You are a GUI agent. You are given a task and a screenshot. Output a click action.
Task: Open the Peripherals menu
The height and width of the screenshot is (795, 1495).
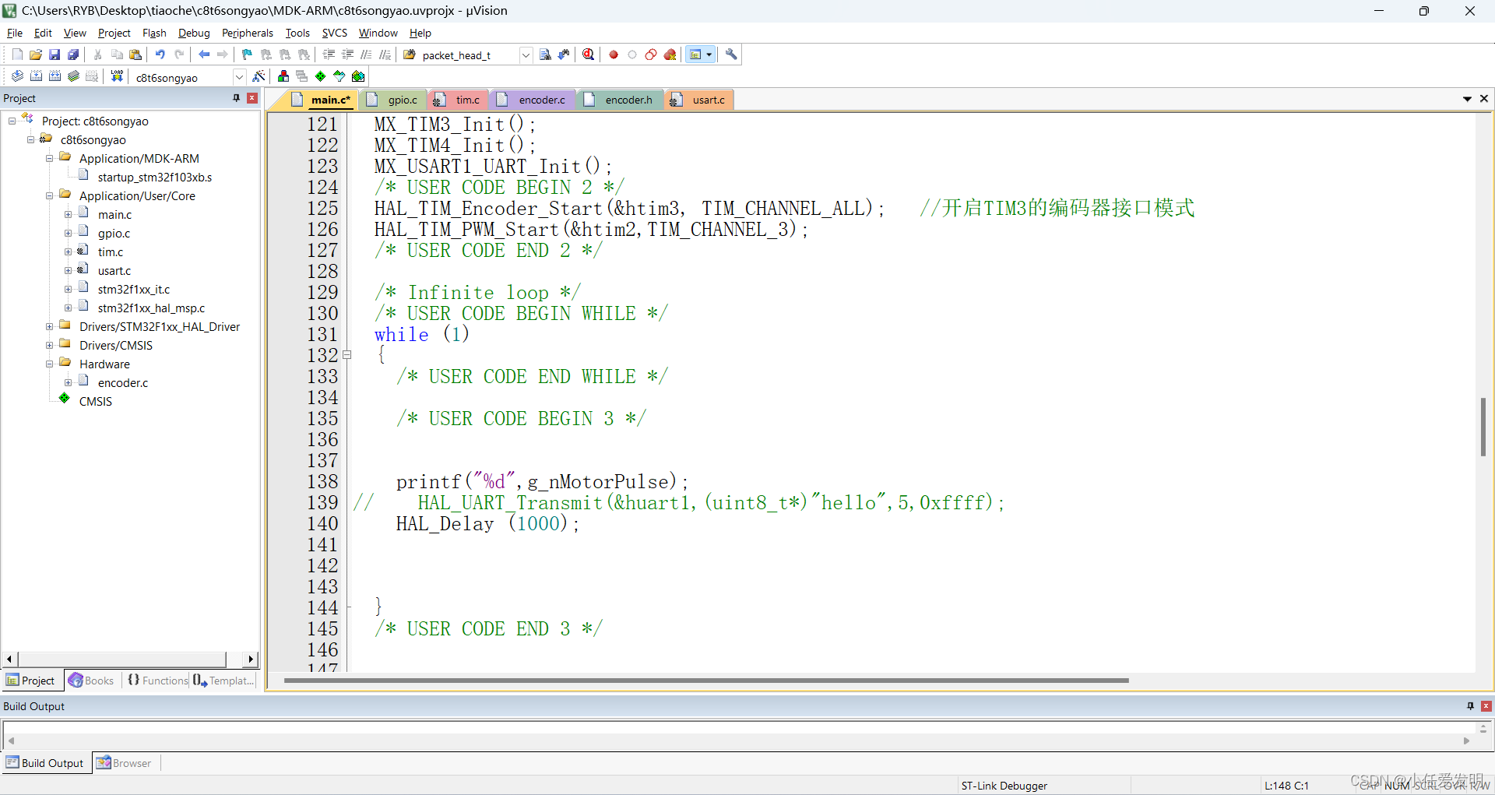click(x=247, y=33)
